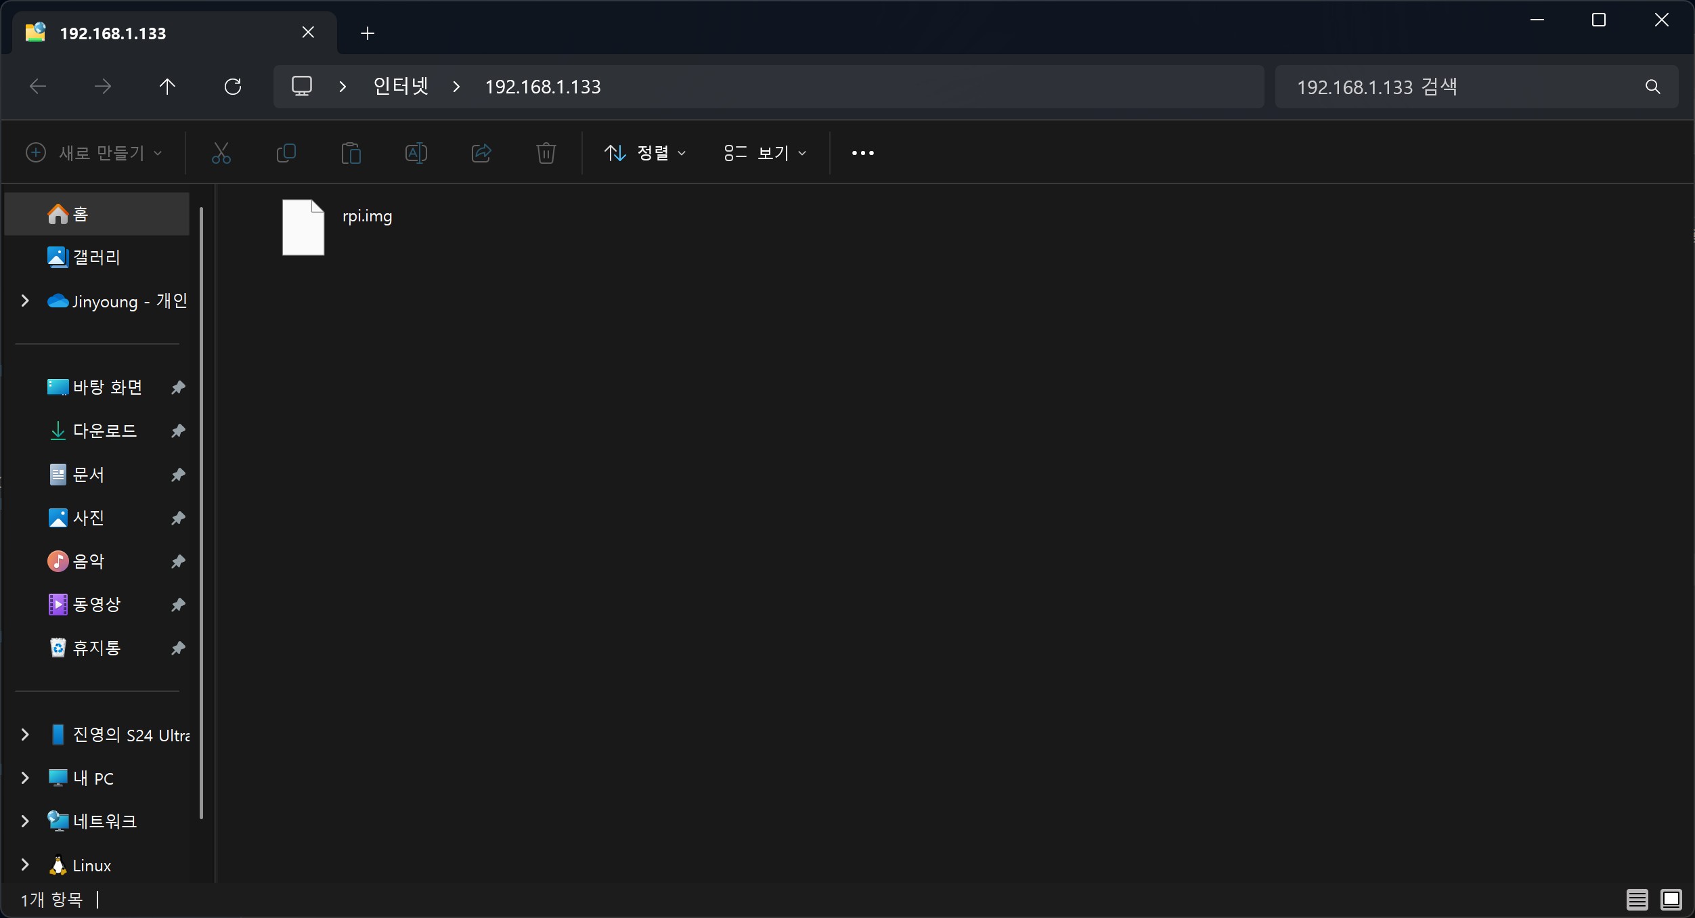
Task: Click 인터넷 in the breadcrumb path
Action: (401, 87)
